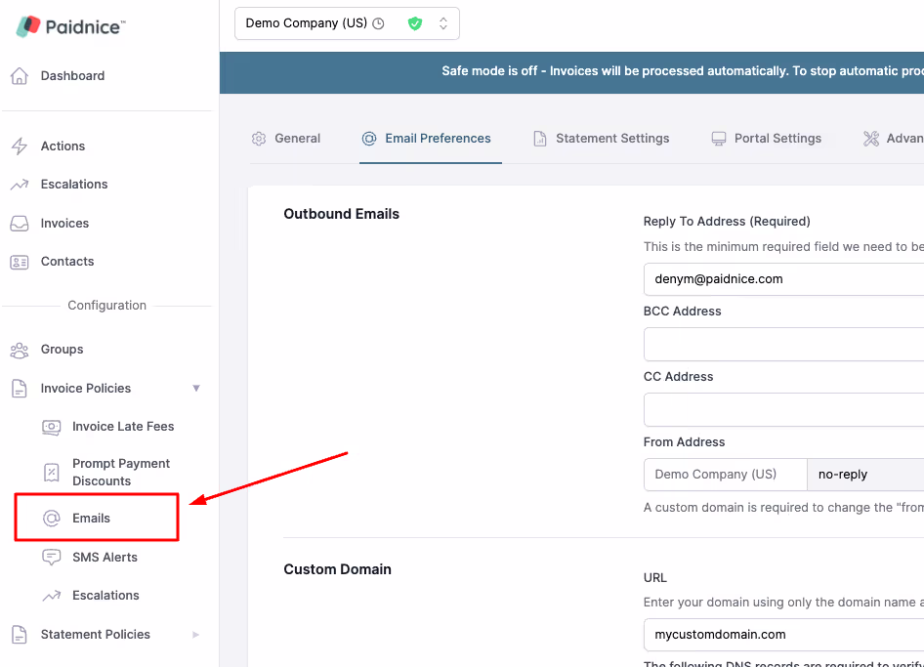Click the Advanced tools wrench icon
This screenshot has width=924, height=667.
871,139
